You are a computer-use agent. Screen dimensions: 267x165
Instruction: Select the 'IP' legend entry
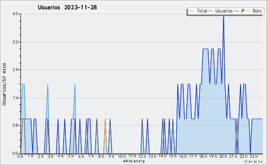[239, 11]
